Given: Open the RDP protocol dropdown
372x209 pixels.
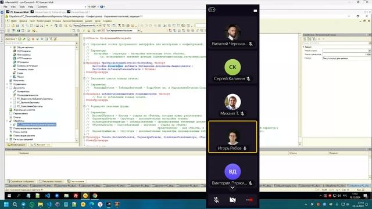Looking at the screenshot, I should [93, 6].
